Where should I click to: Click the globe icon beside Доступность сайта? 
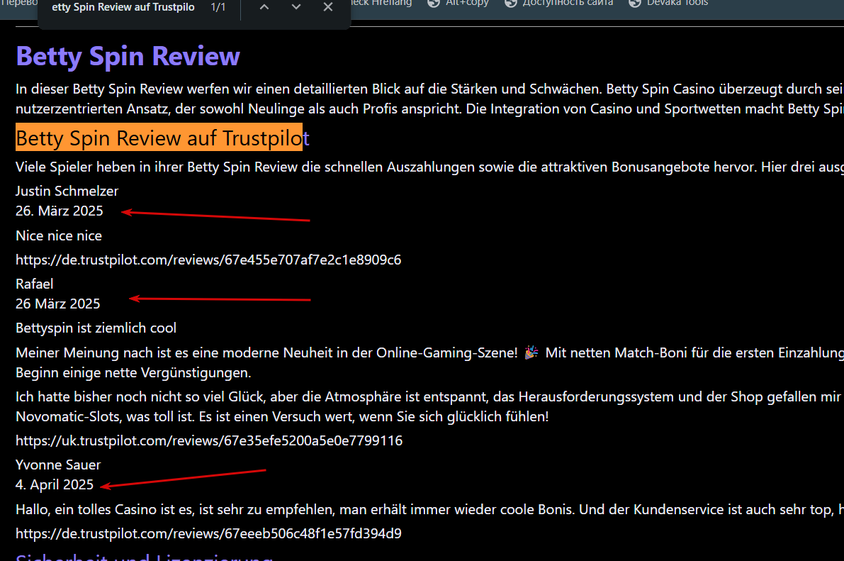pyautogui.click(x=511, y=3)
